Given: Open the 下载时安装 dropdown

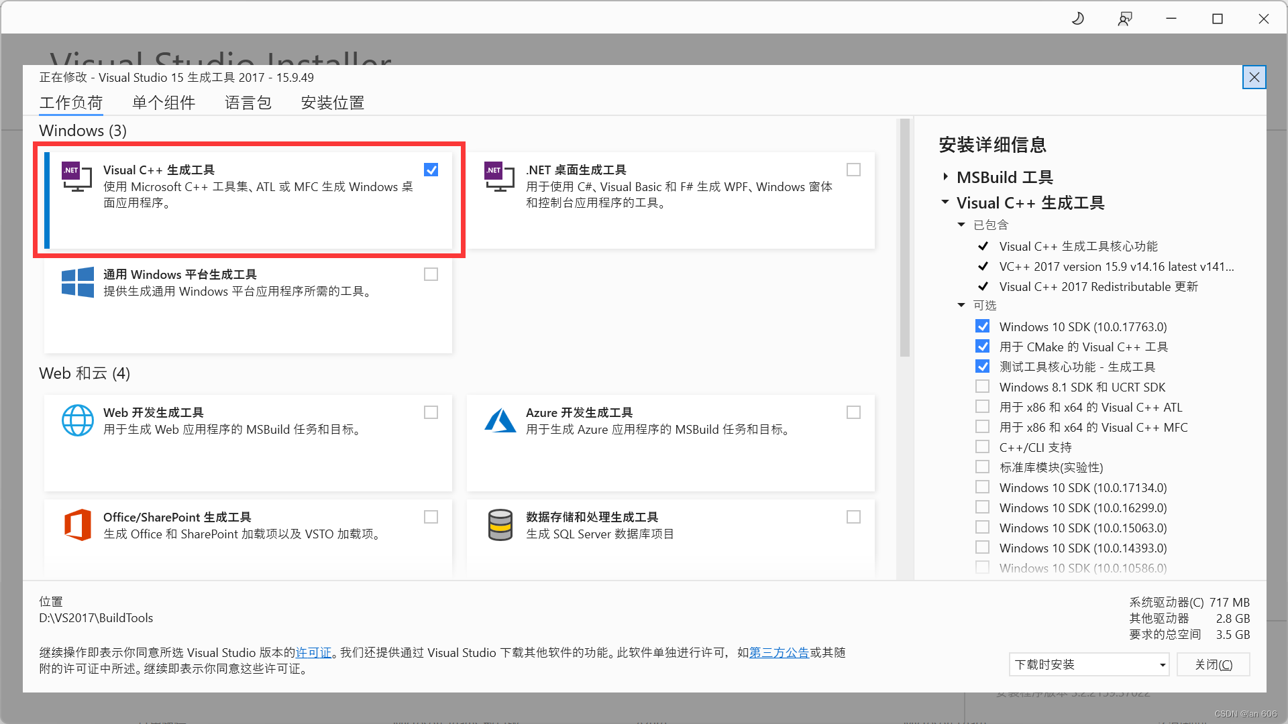Looking at the screenshot, I should (x=1089, y=664).
